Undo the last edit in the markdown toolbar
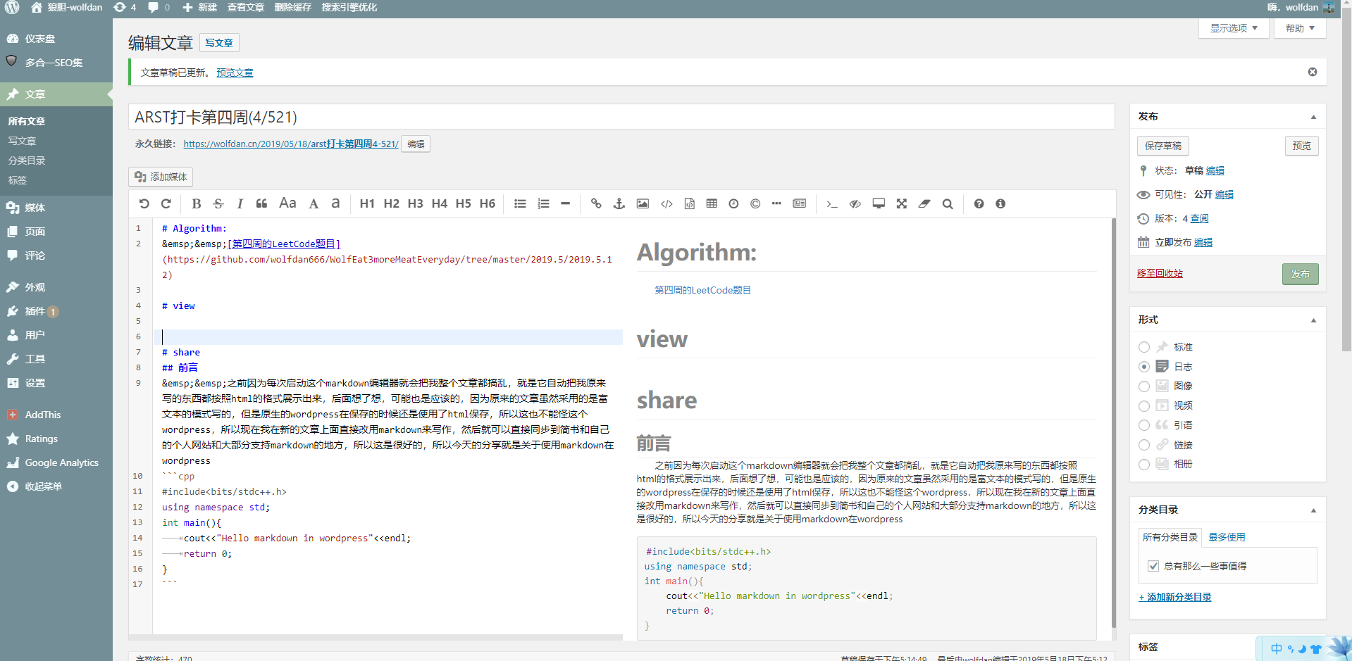1352x661 pixels. (x=144, y=204)
